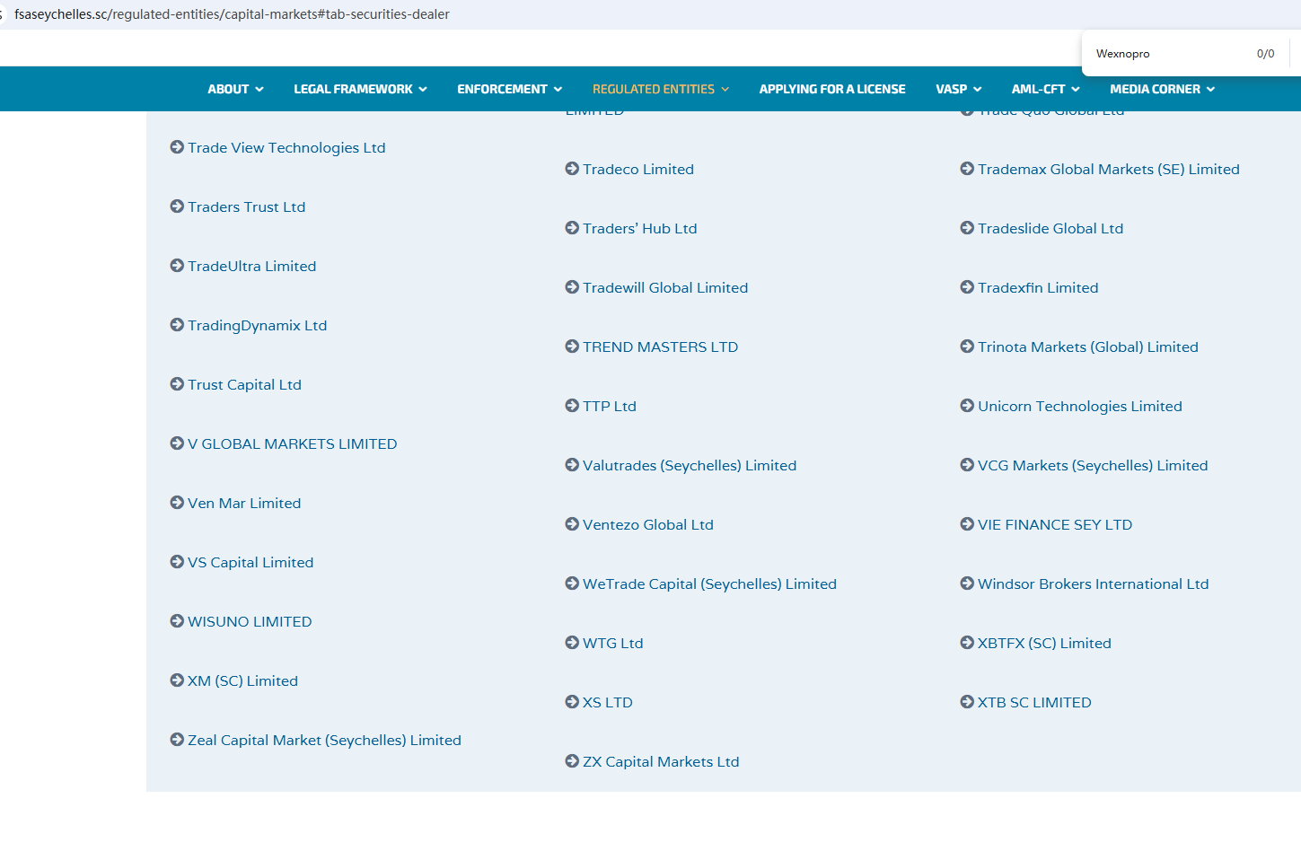This screenshot has width=1301, height=860.
Task: Click arrow icon next to Tradeco Limited
Action: click(x=572, y=169)
